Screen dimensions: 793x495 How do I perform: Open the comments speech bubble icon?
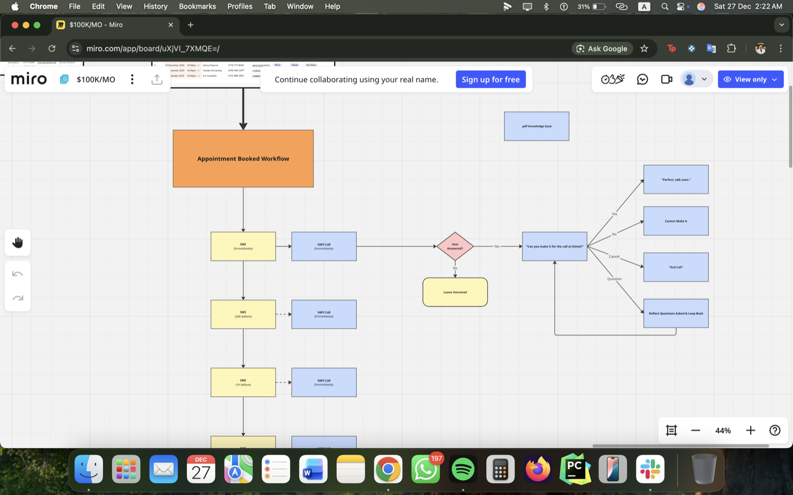coord(642,79)
